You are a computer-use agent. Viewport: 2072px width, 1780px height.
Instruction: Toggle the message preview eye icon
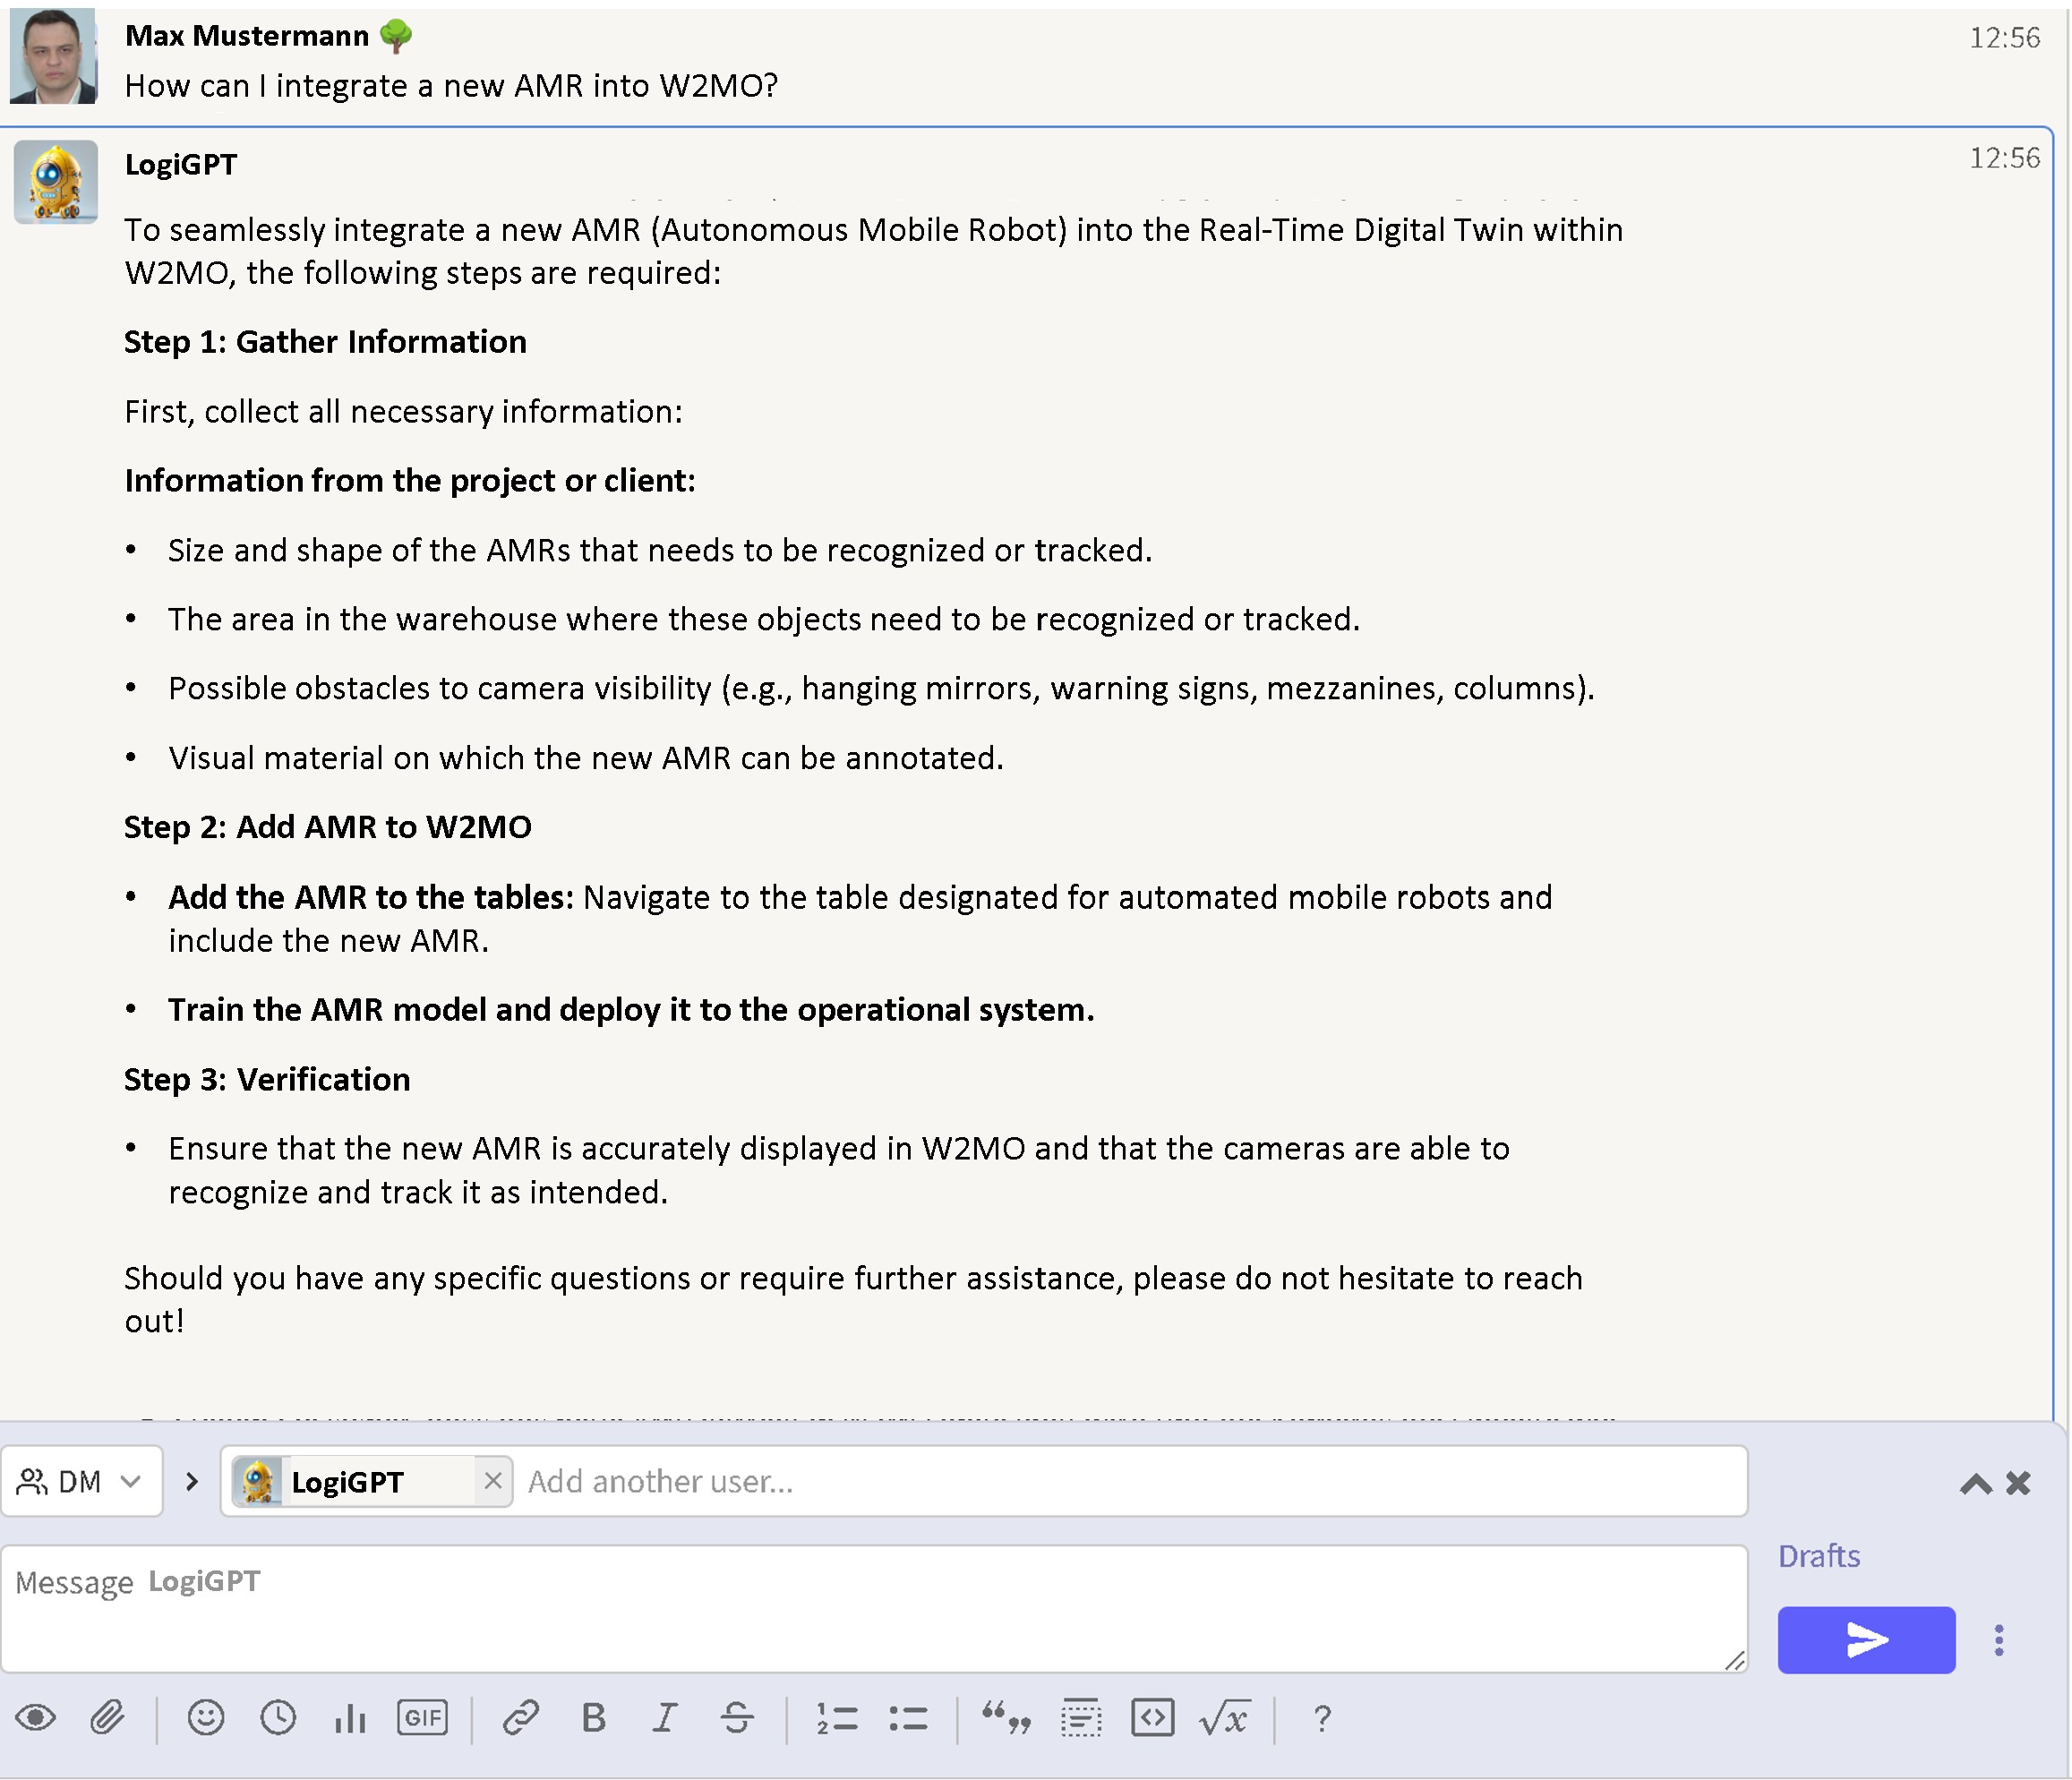pyautogui.click(x=36, y=1718)
